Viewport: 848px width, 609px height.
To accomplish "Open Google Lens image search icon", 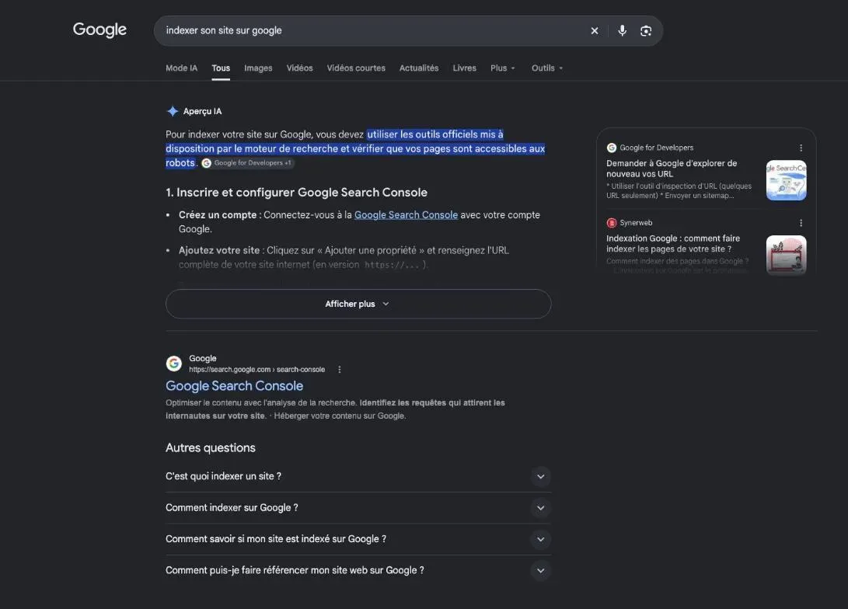I will tap(646, 31).
